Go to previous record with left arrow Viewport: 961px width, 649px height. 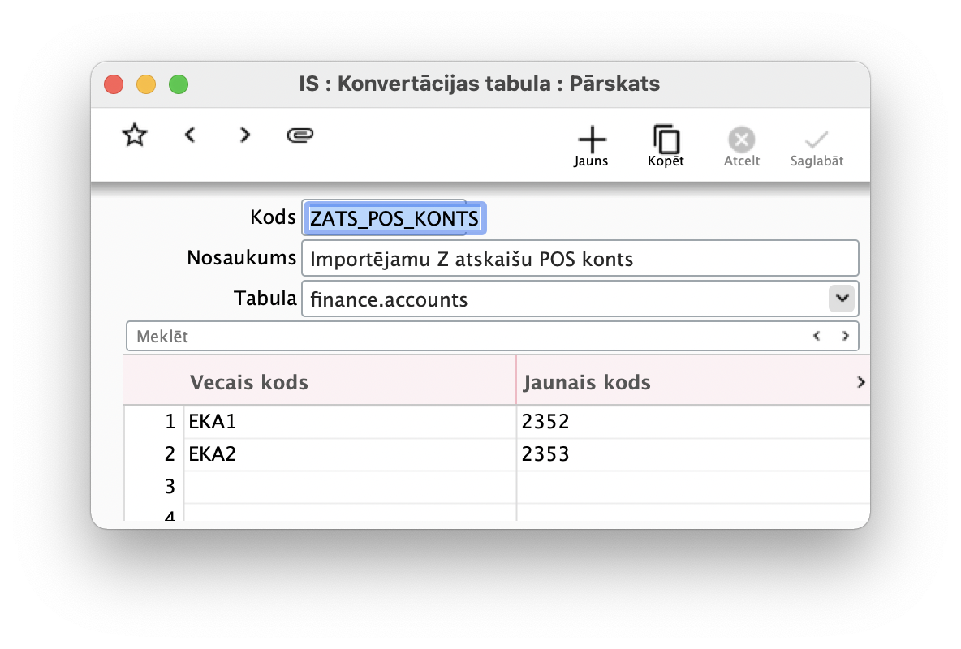pyautogui.click(x=190, y=135)
